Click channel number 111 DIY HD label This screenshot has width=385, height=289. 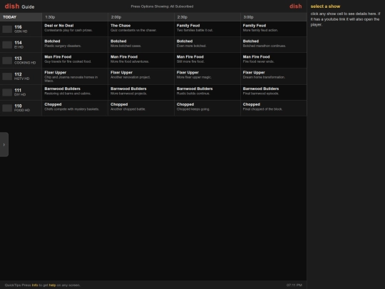coord(20,92)
